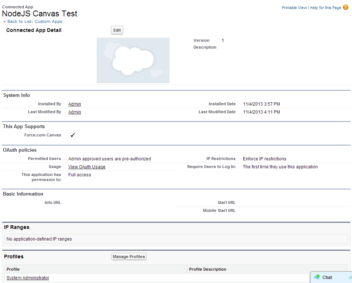
Task: Click 'The first time they use this application'
Action: [x=280, y=167]
